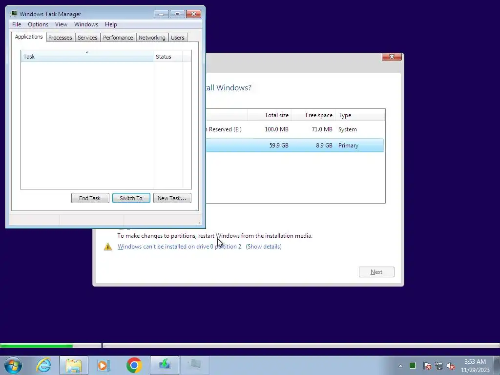Open the network tray icon
This screenshot has height=375, width=500.
click(439, 366)
